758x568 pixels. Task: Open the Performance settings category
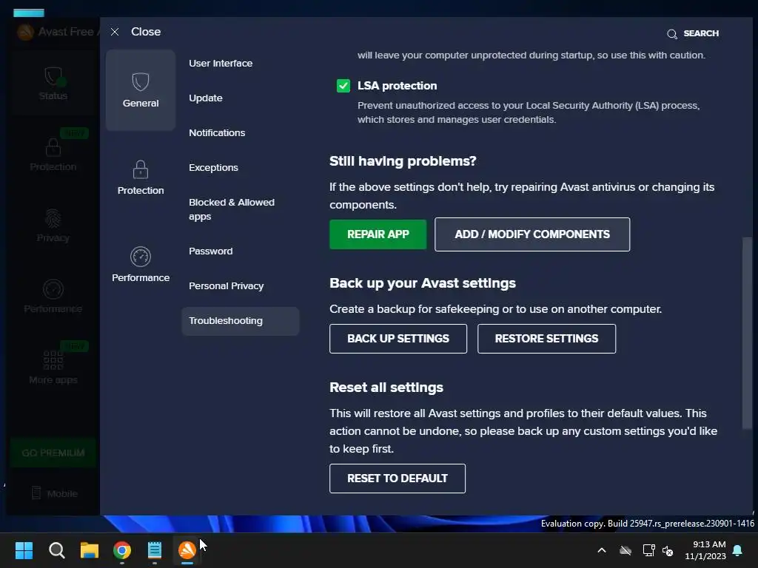click(x=141, y=264)
